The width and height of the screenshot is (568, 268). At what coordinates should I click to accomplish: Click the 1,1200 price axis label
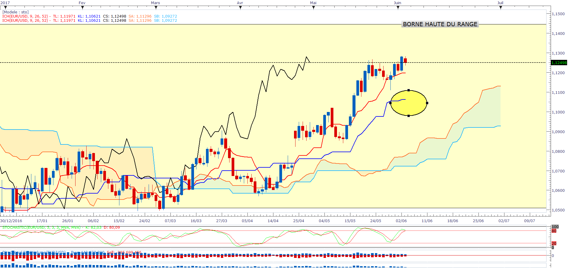click(558, 73)
